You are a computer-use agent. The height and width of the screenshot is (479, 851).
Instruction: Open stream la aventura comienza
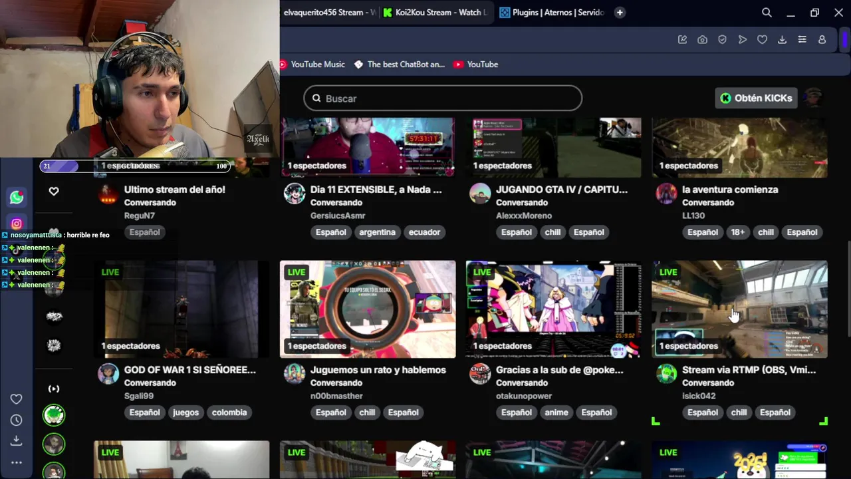point(730,190)
